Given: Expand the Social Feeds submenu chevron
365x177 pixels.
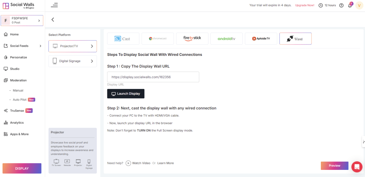Looking at the screenshot, I should (40, 46).
